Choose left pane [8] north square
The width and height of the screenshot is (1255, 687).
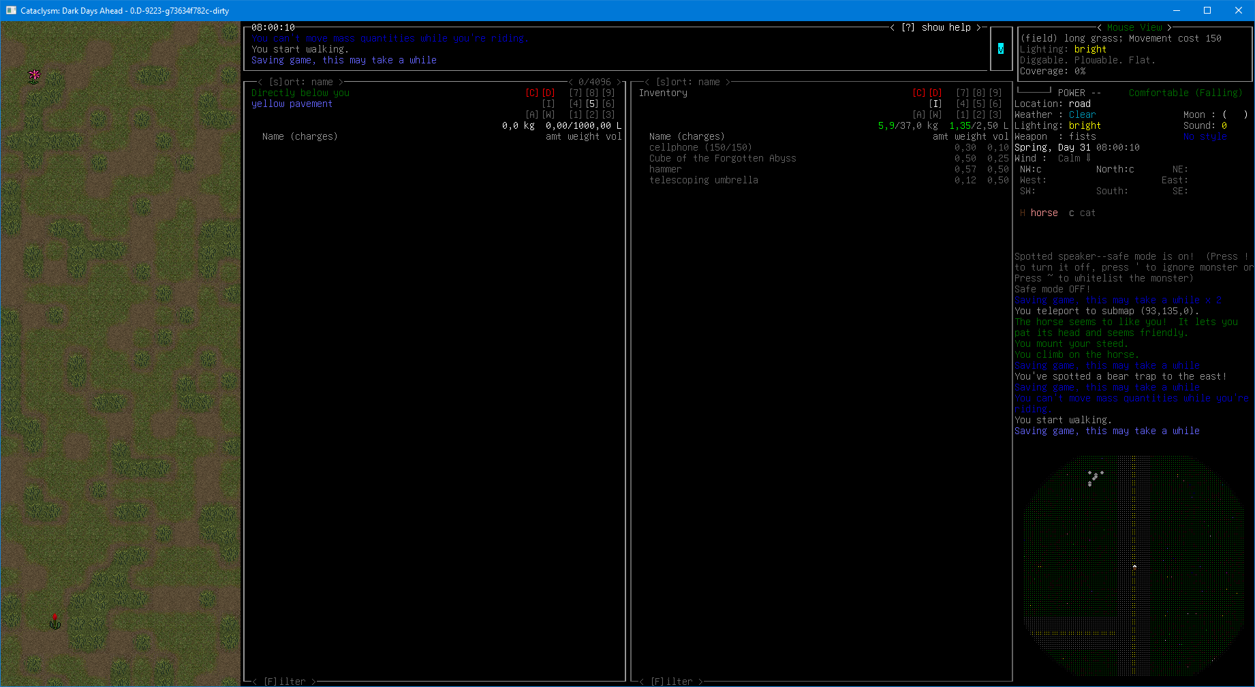(x=592, y=93)
